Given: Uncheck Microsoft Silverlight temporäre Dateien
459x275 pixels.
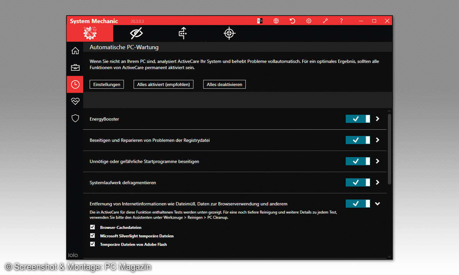Looking at the screenshot, I should (92, 235).
